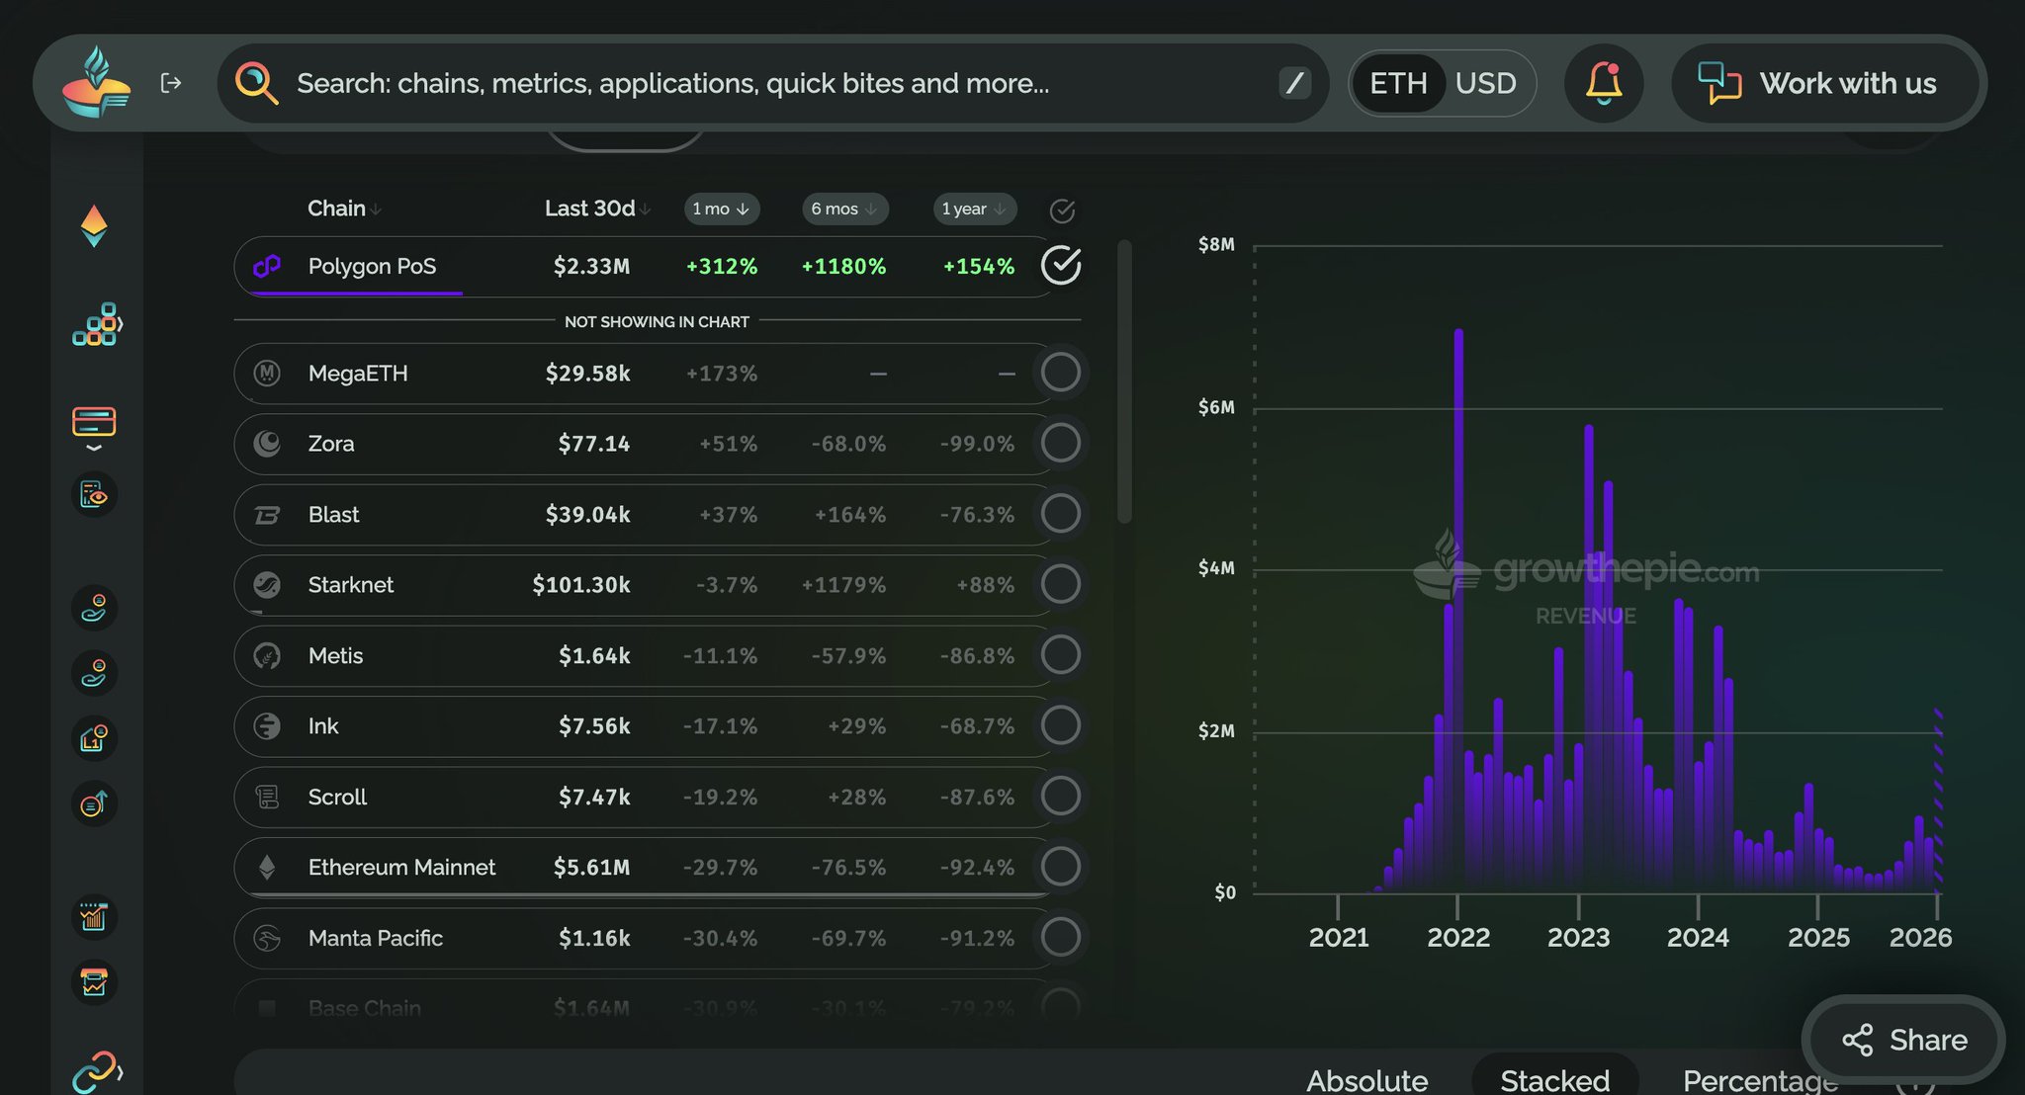The image size is (2025, 1095).
Task: Open the Ethereum diamond sidebar icon
Action: click(x=94, y=226)
